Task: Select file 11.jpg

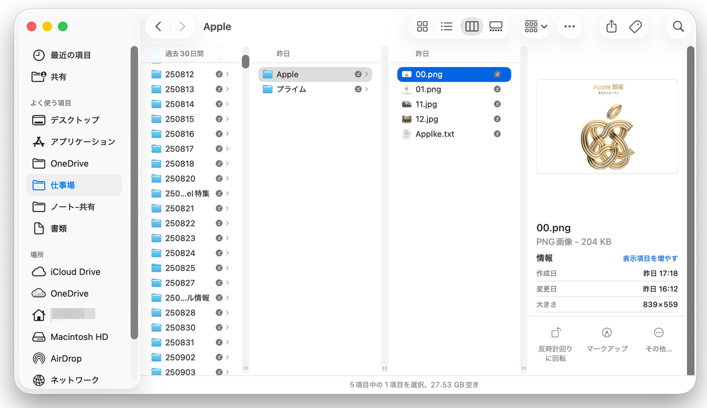Action: pos(454,105)
